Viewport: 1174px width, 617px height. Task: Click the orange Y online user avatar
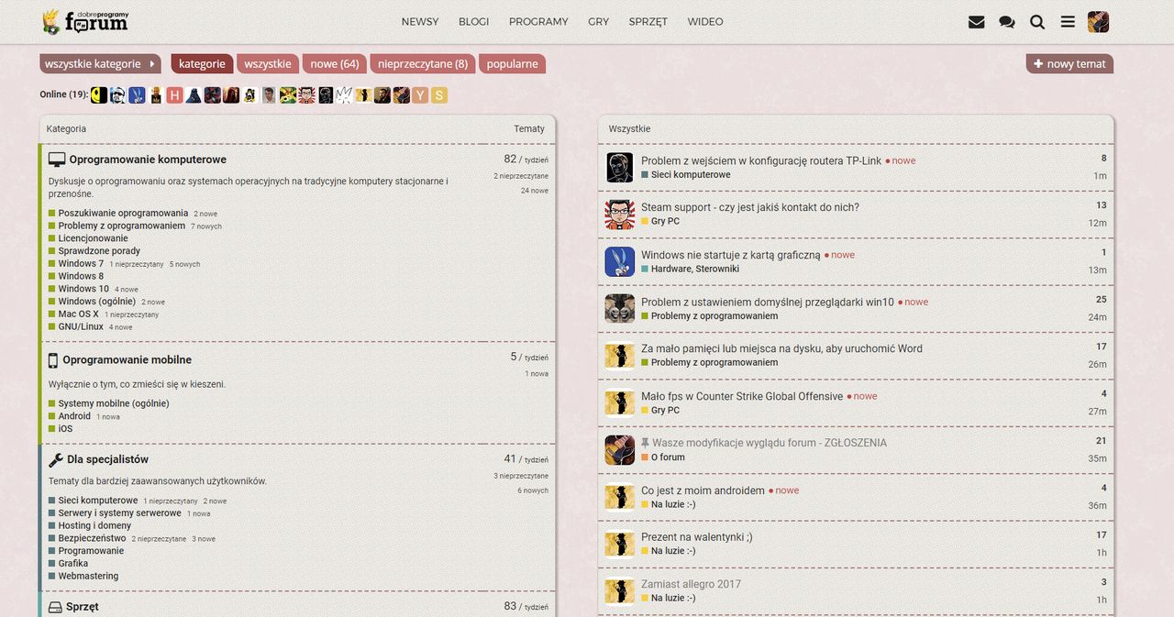(x=420, y=95)
